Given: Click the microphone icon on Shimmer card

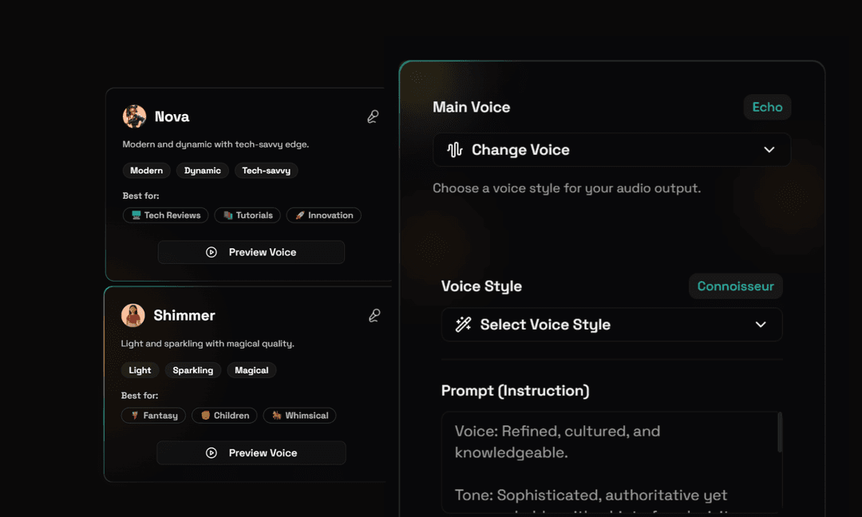Looking at the screenshot, I should (374, 316).
